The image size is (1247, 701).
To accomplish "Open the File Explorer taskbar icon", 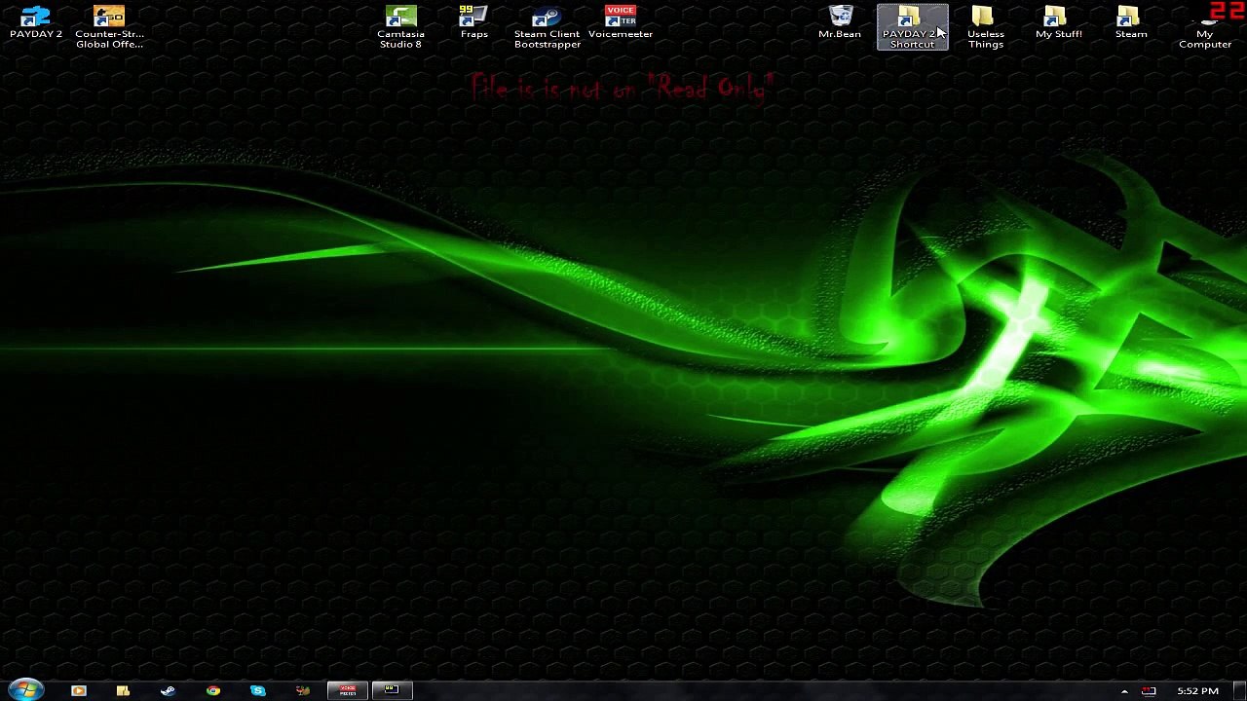I will coord(123,690).
